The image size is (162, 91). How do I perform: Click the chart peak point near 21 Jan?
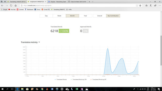pos(108,49)
